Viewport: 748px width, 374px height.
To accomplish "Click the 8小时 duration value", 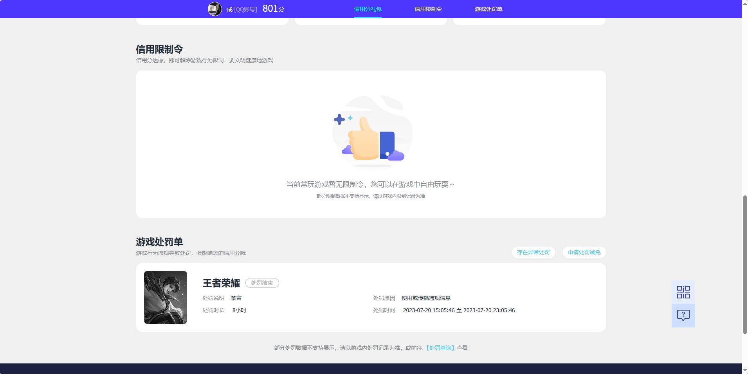I will coord(239,310).
